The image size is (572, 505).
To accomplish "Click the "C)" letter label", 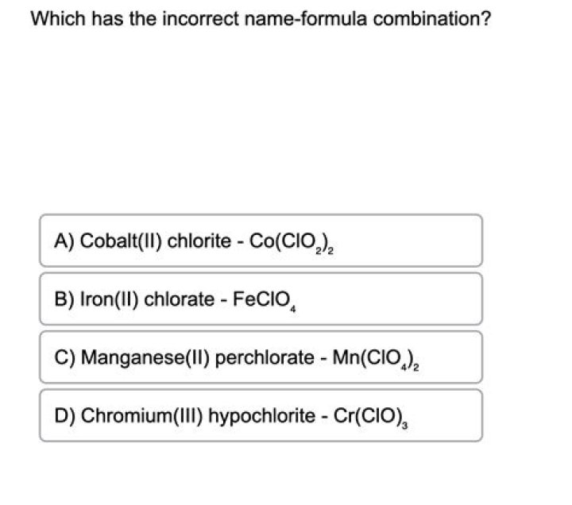I will click(x=65, y=358).
